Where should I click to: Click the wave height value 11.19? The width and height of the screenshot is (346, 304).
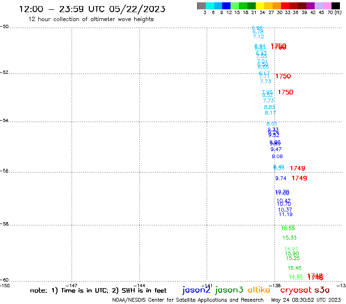click(x=286, y=214)
